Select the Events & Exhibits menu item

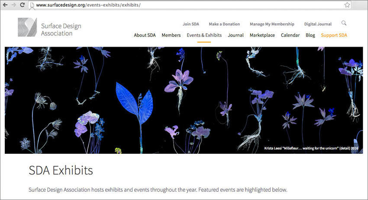tap(204, 35)
